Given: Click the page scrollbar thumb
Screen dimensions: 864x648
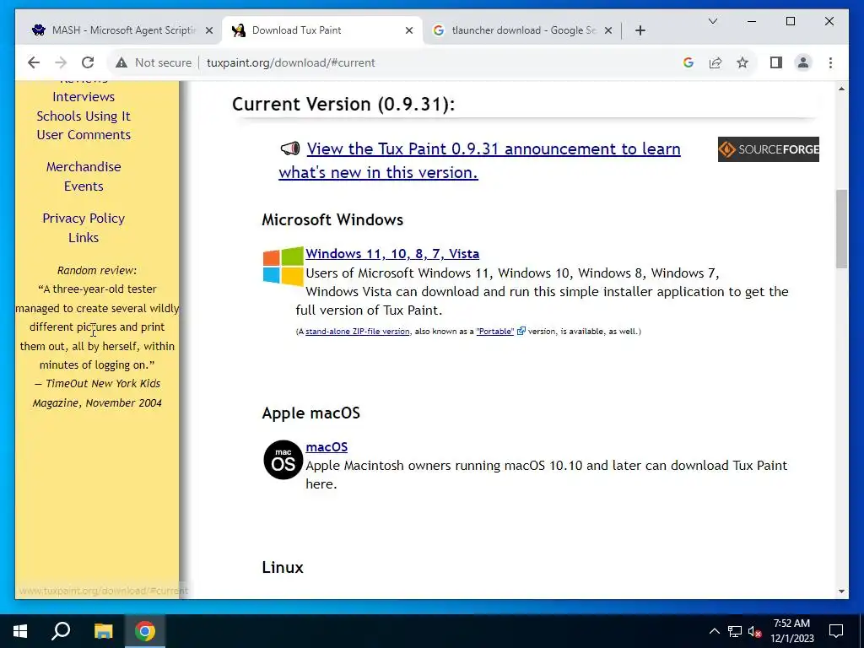Looking at the screenshot, I should pos(841,229).
